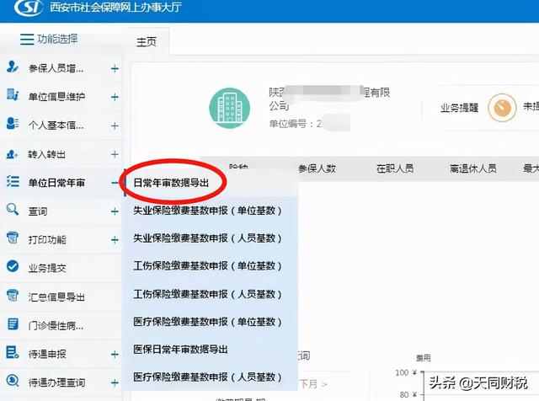This screenshot has width=539, height=401.
Task: Click the 功能选择 label
Action: [x=58, y=40]
